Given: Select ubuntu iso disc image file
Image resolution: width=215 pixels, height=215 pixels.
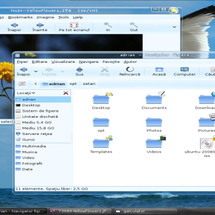Looking at the screenshot, I should point(207,143).
